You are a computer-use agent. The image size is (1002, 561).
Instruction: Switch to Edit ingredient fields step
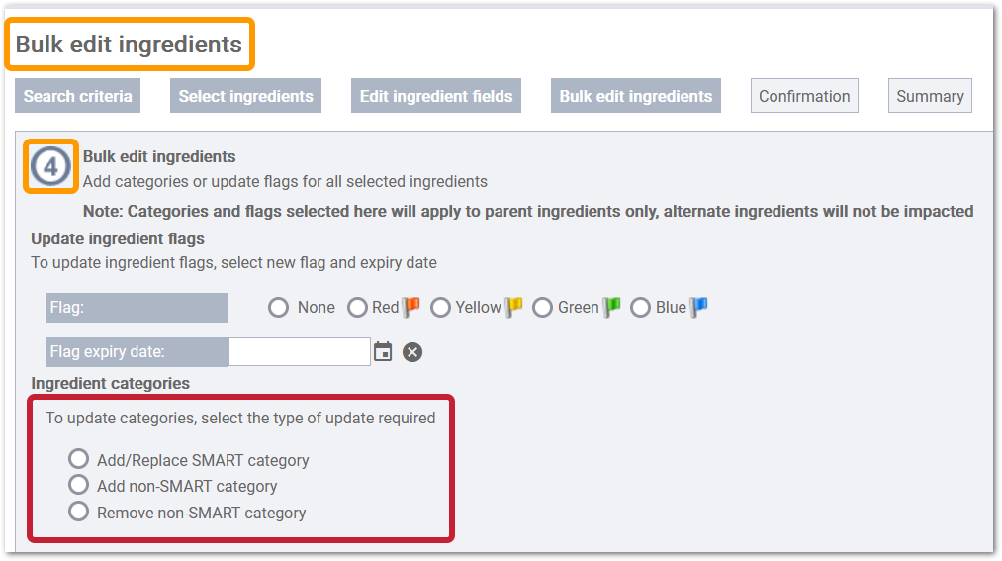point(436,96)
